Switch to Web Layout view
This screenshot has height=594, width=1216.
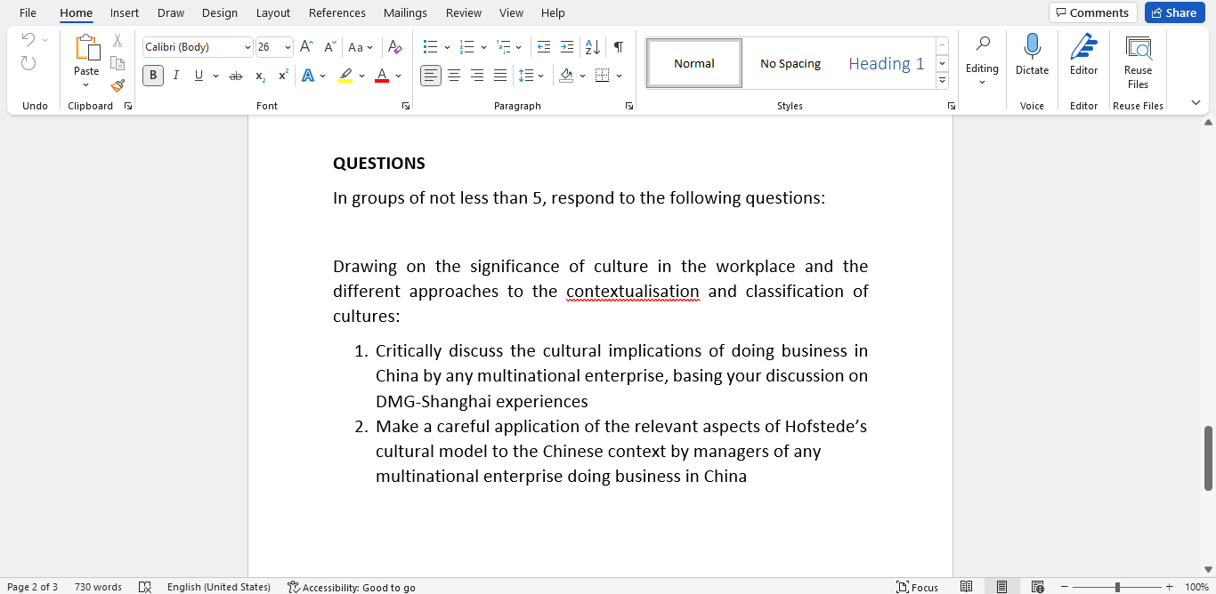pyautogui.click(x=1037, y=587)
